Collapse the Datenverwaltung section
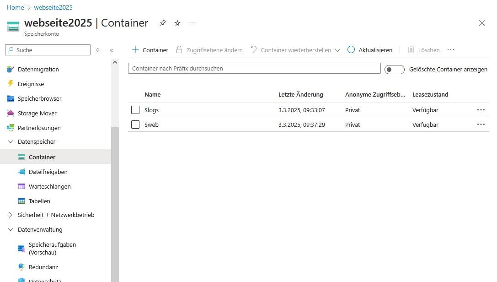This screenshot has width=497, height=282. click(11, 229)
